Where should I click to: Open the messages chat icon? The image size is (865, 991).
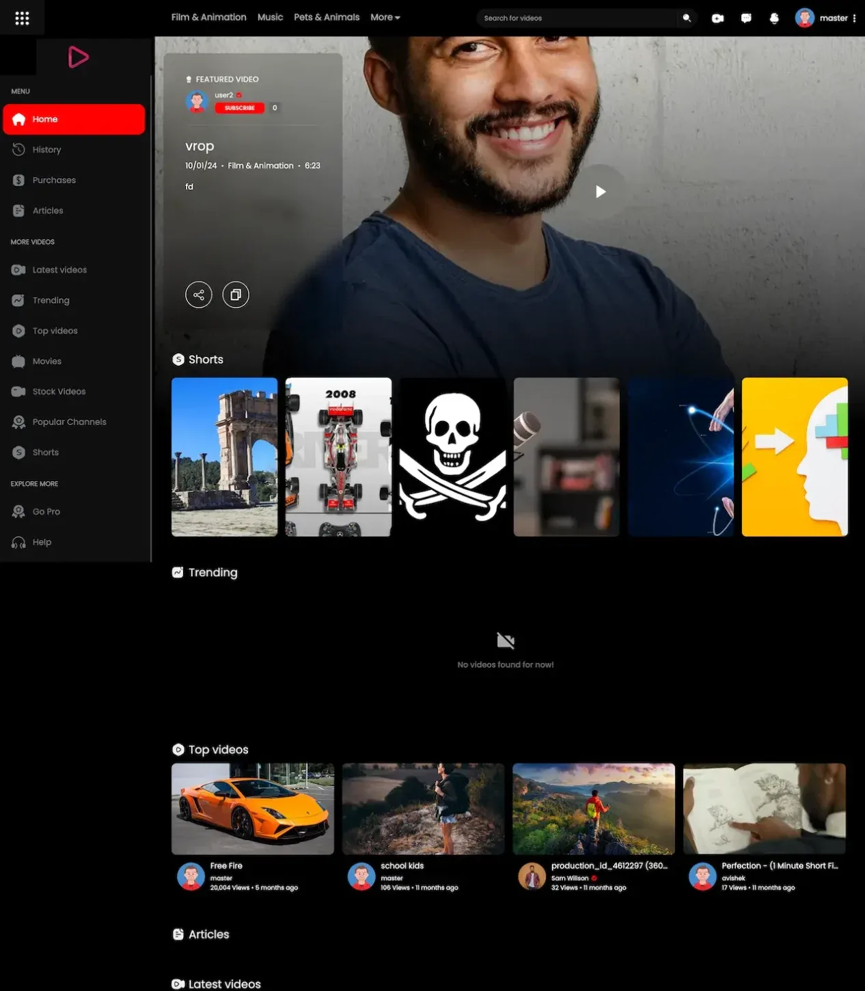746,18
